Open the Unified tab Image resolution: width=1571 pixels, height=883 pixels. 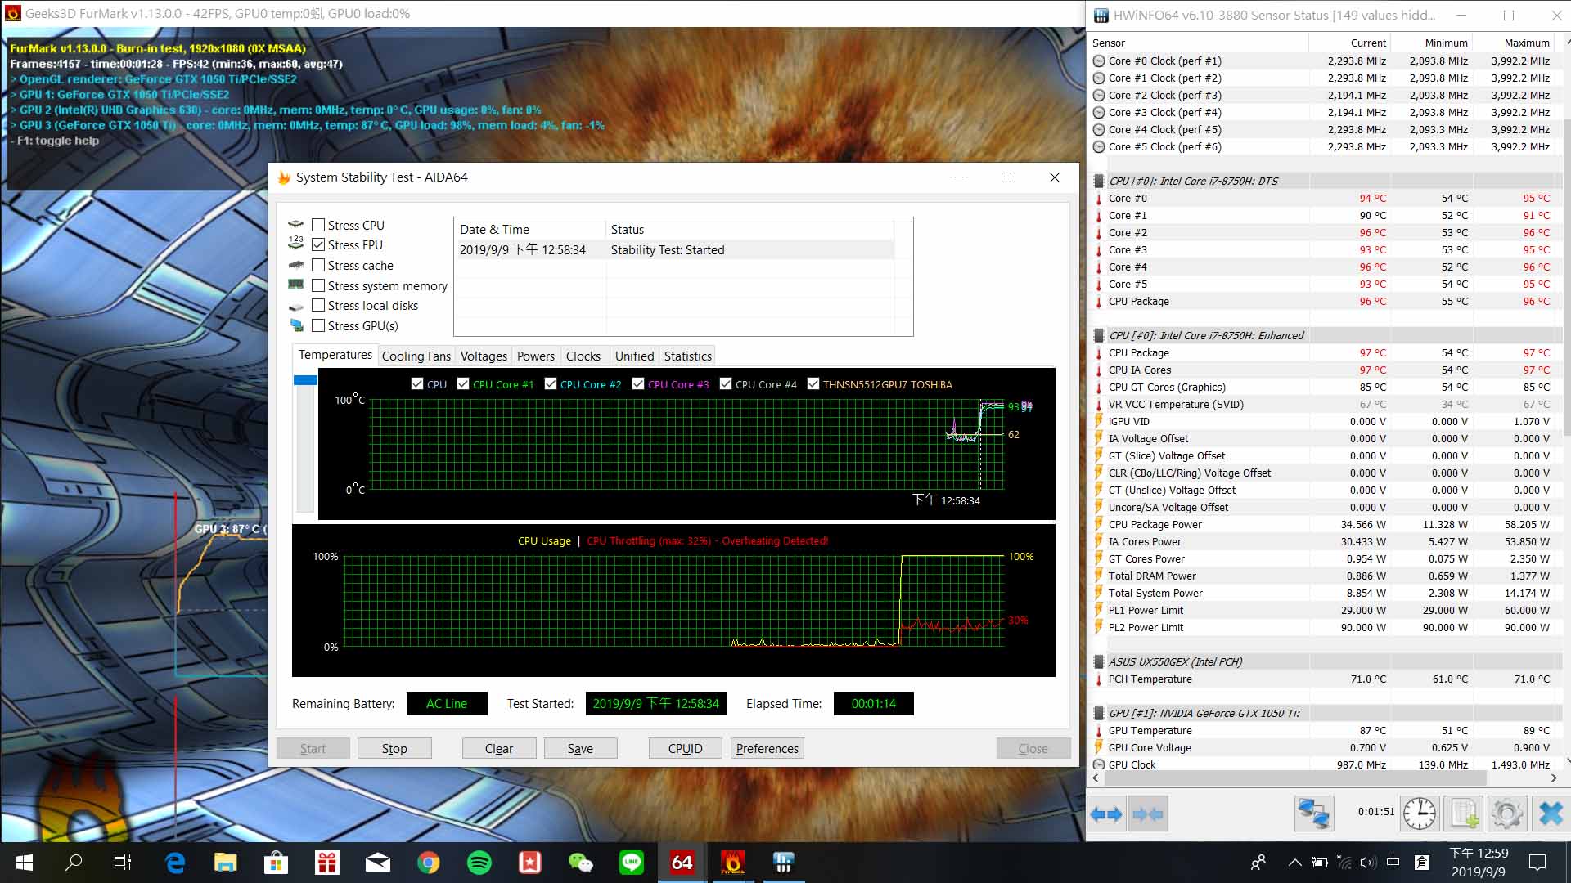point(635,356)
